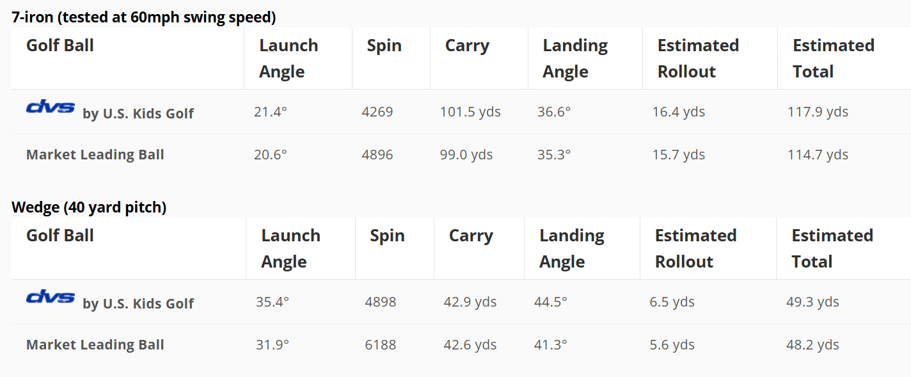Screen dimensions: 911x377
Task: Click the Spin column header in Wedge table
Action: pos(387,236)
